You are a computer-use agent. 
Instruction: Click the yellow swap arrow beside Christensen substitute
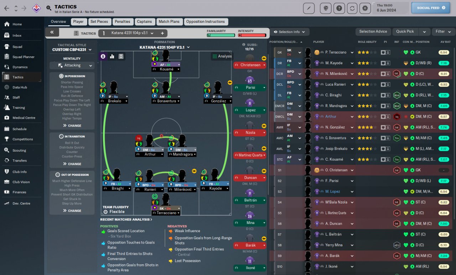click(264, 58)
